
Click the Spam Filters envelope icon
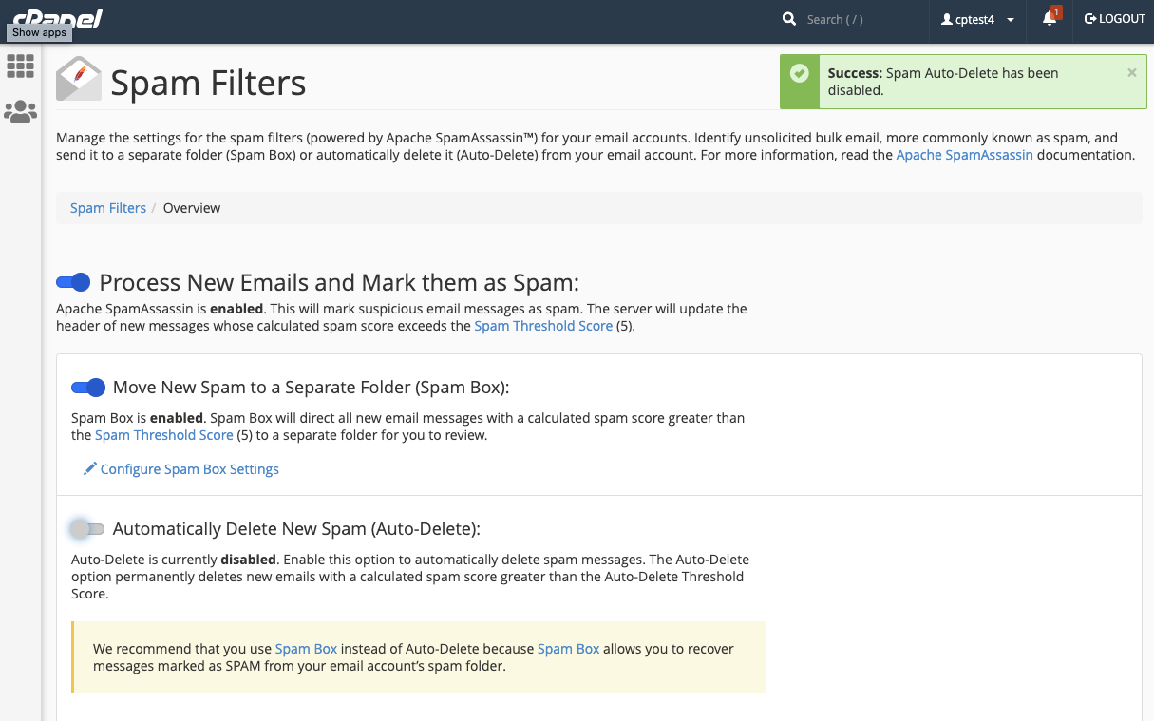[x=78, y=79]
